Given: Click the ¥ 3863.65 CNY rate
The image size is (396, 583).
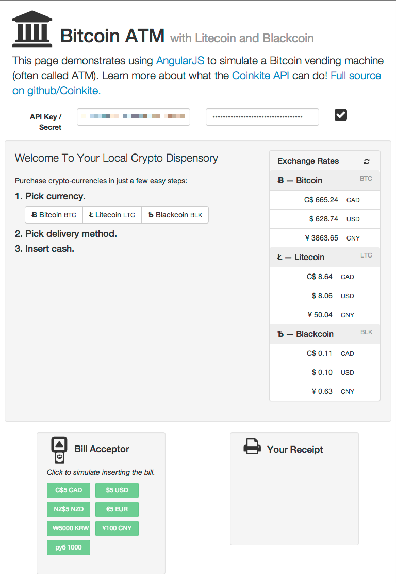Looking at the screenshot, I should 324,238.
